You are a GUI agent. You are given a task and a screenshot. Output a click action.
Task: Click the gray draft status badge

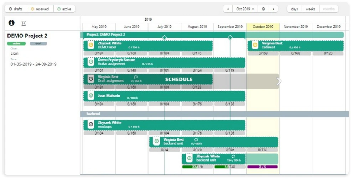click(x=38, y=43)
